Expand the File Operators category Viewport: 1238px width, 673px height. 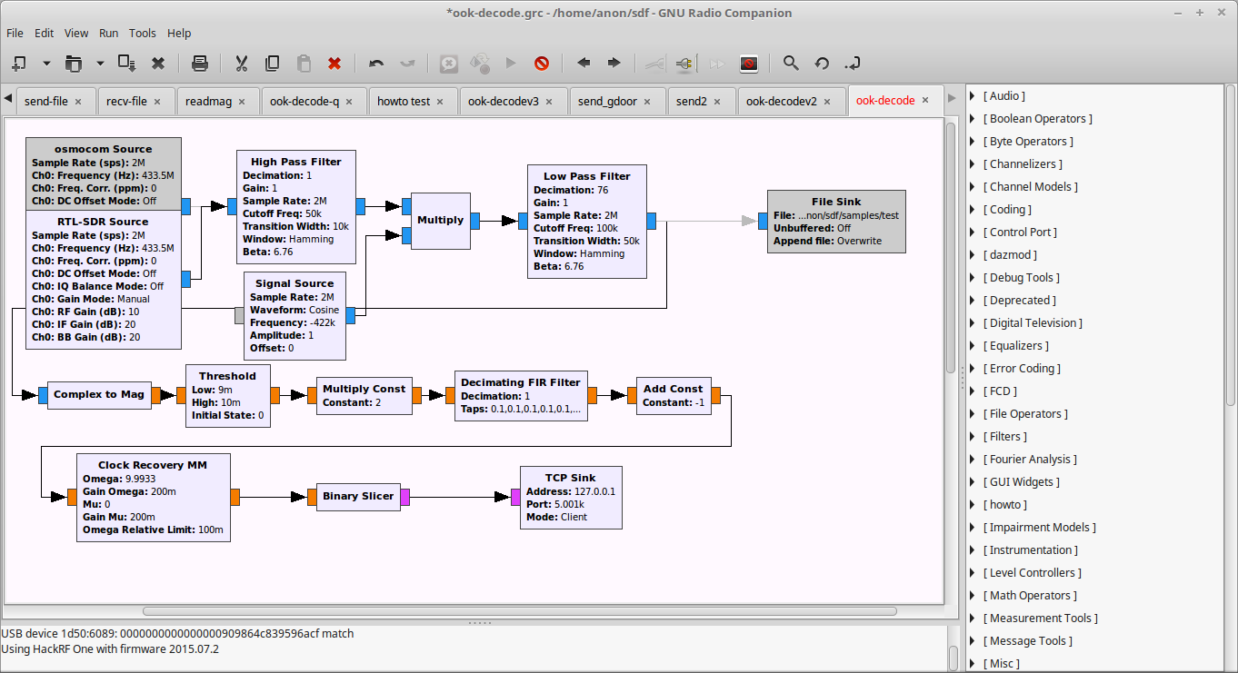[972, 414]
